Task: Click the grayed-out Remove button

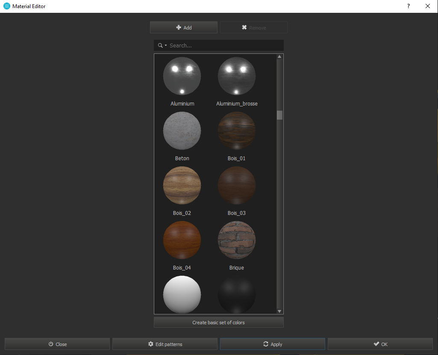Action: pos(254,27)
